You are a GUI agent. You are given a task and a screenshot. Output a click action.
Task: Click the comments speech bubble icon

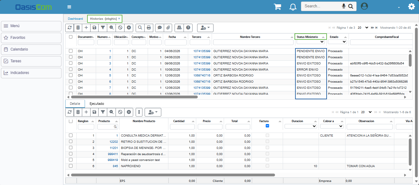click(x=159, y=28)
